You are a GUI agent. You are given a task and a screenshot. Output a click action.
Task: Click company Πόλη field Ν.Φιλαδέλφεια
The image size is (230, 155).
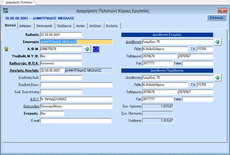click(165, 49)
